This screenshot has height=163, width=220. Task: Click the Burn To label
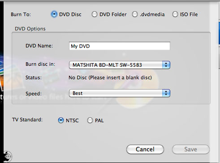(x=21, y=14)
